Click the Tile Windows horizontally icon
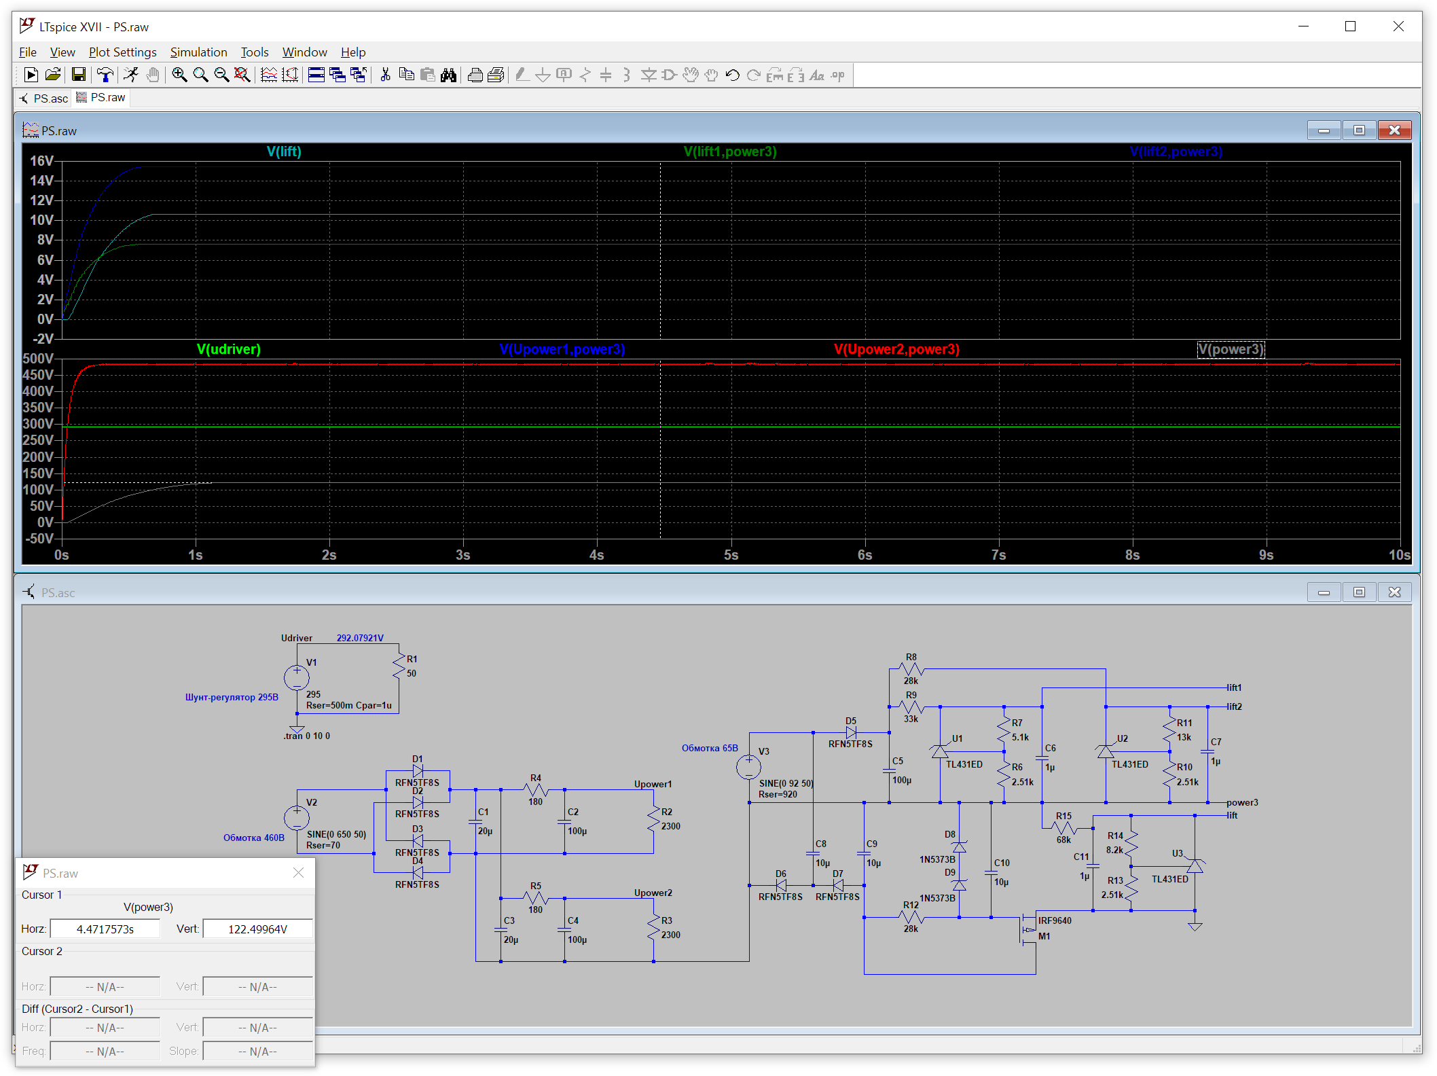Screen dimensions: 1437x1076 coord(316,75)
